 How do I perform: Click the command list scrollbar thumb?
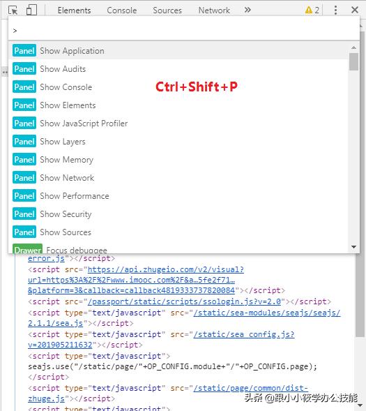(353, 61)
